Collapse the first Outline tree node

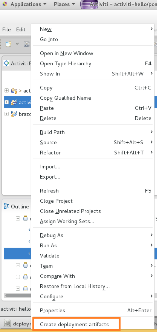[x=18, y=218]
